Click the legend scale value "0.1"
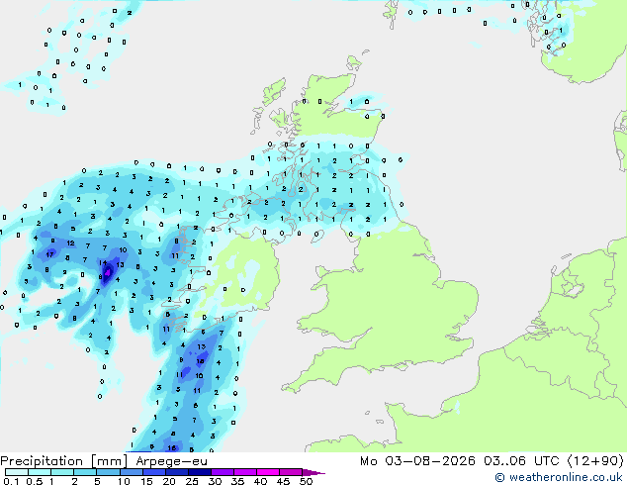 tap(11, 481)
